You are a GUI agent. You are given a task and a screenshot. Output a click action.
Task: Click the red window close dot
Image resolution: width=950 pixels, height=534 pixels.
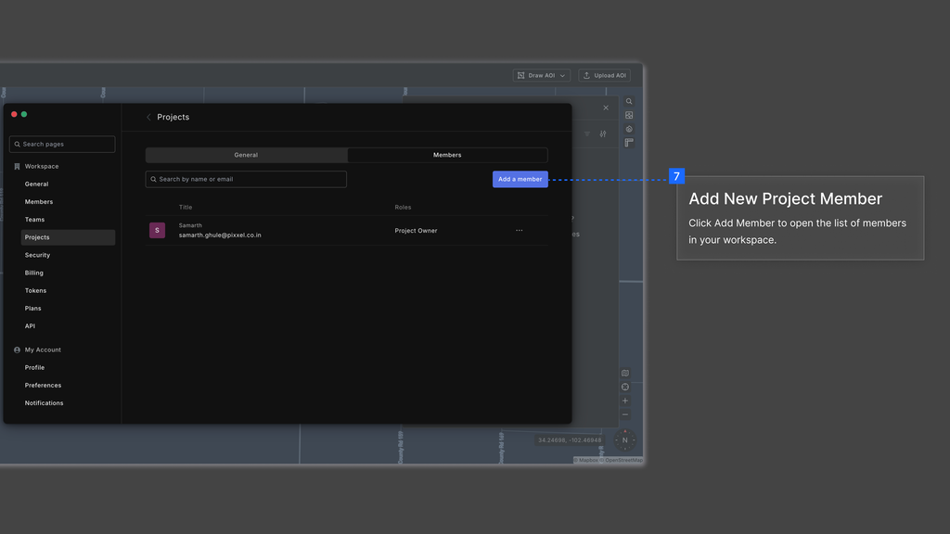14,114
